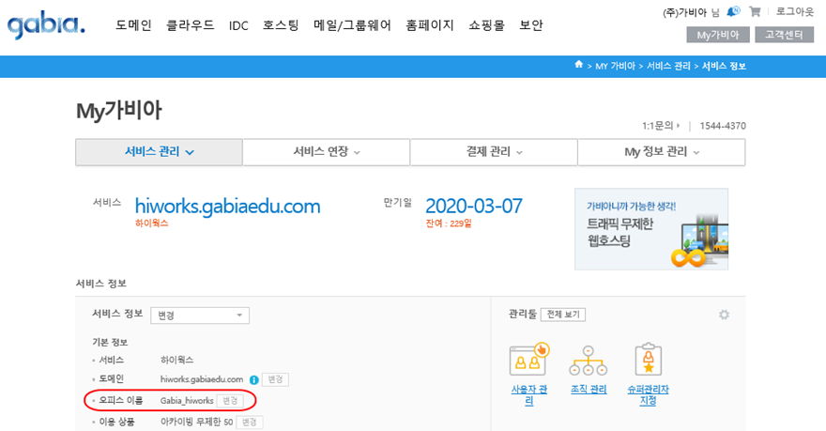This screenshot has height=431, width=826.
Task: Click the 슈퍼관리자 지정 link text
Action: [x=648, y=395]
